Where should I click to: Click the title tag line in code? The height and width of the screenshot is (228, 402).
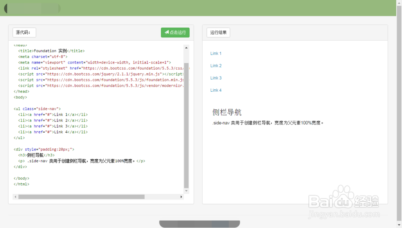tap(51, 51)
